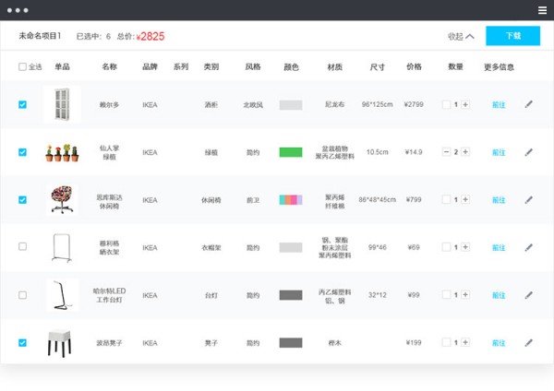Open 前往 link for 波昂凳子

tap(499, 343)
